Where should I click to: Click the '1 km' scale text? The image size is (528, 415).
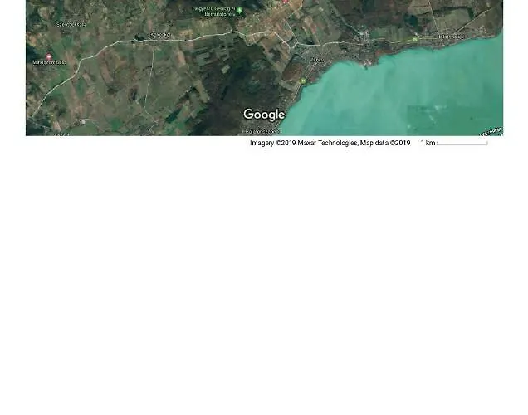coord(428,144)
